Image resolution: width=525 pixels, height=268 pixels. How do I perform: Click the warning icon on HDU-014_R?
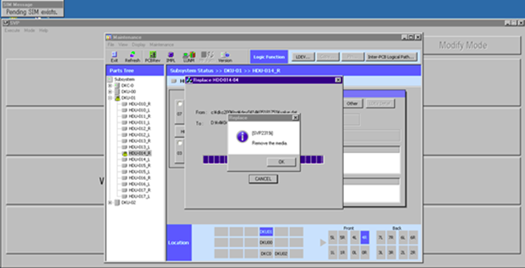(125, 154)
